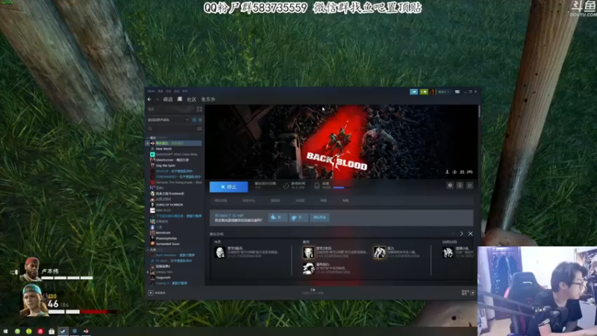Click the Back 4 Blood hero banner
The width and height of the screenshot is (597, 336).
pos(341,142)
